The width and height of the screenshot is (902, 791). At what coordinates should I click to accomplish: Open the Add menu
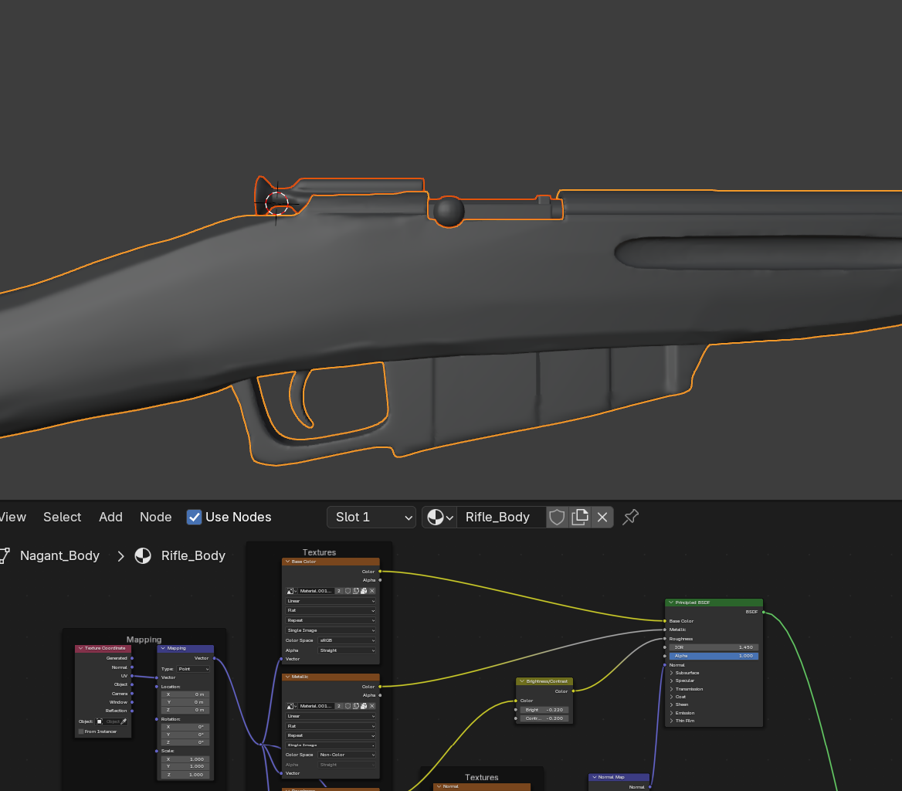click(x=110, y=517)
